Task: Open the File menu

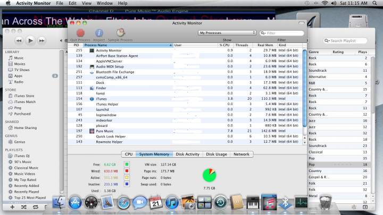Action: (60, 3)
